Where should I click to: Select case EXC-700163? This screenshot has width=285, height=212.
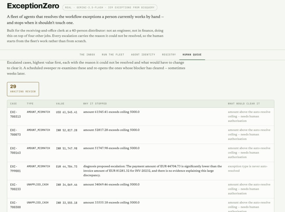click(16, 151)
